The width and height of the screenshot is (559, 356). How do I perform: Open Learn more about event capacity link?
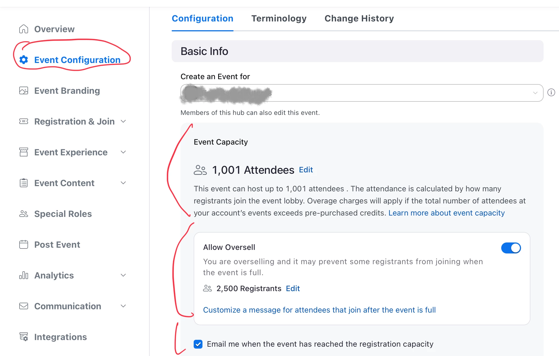tap(446, 213)
